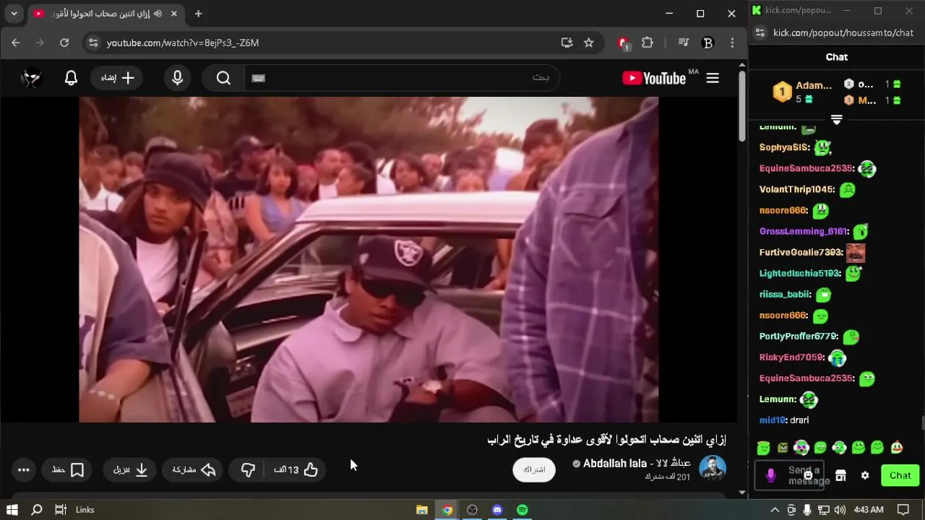This screenshot has width=925, height=520.
Task: Open the Kick chat site settings icon
Action: pyautogui.click(x=760, y=32)
